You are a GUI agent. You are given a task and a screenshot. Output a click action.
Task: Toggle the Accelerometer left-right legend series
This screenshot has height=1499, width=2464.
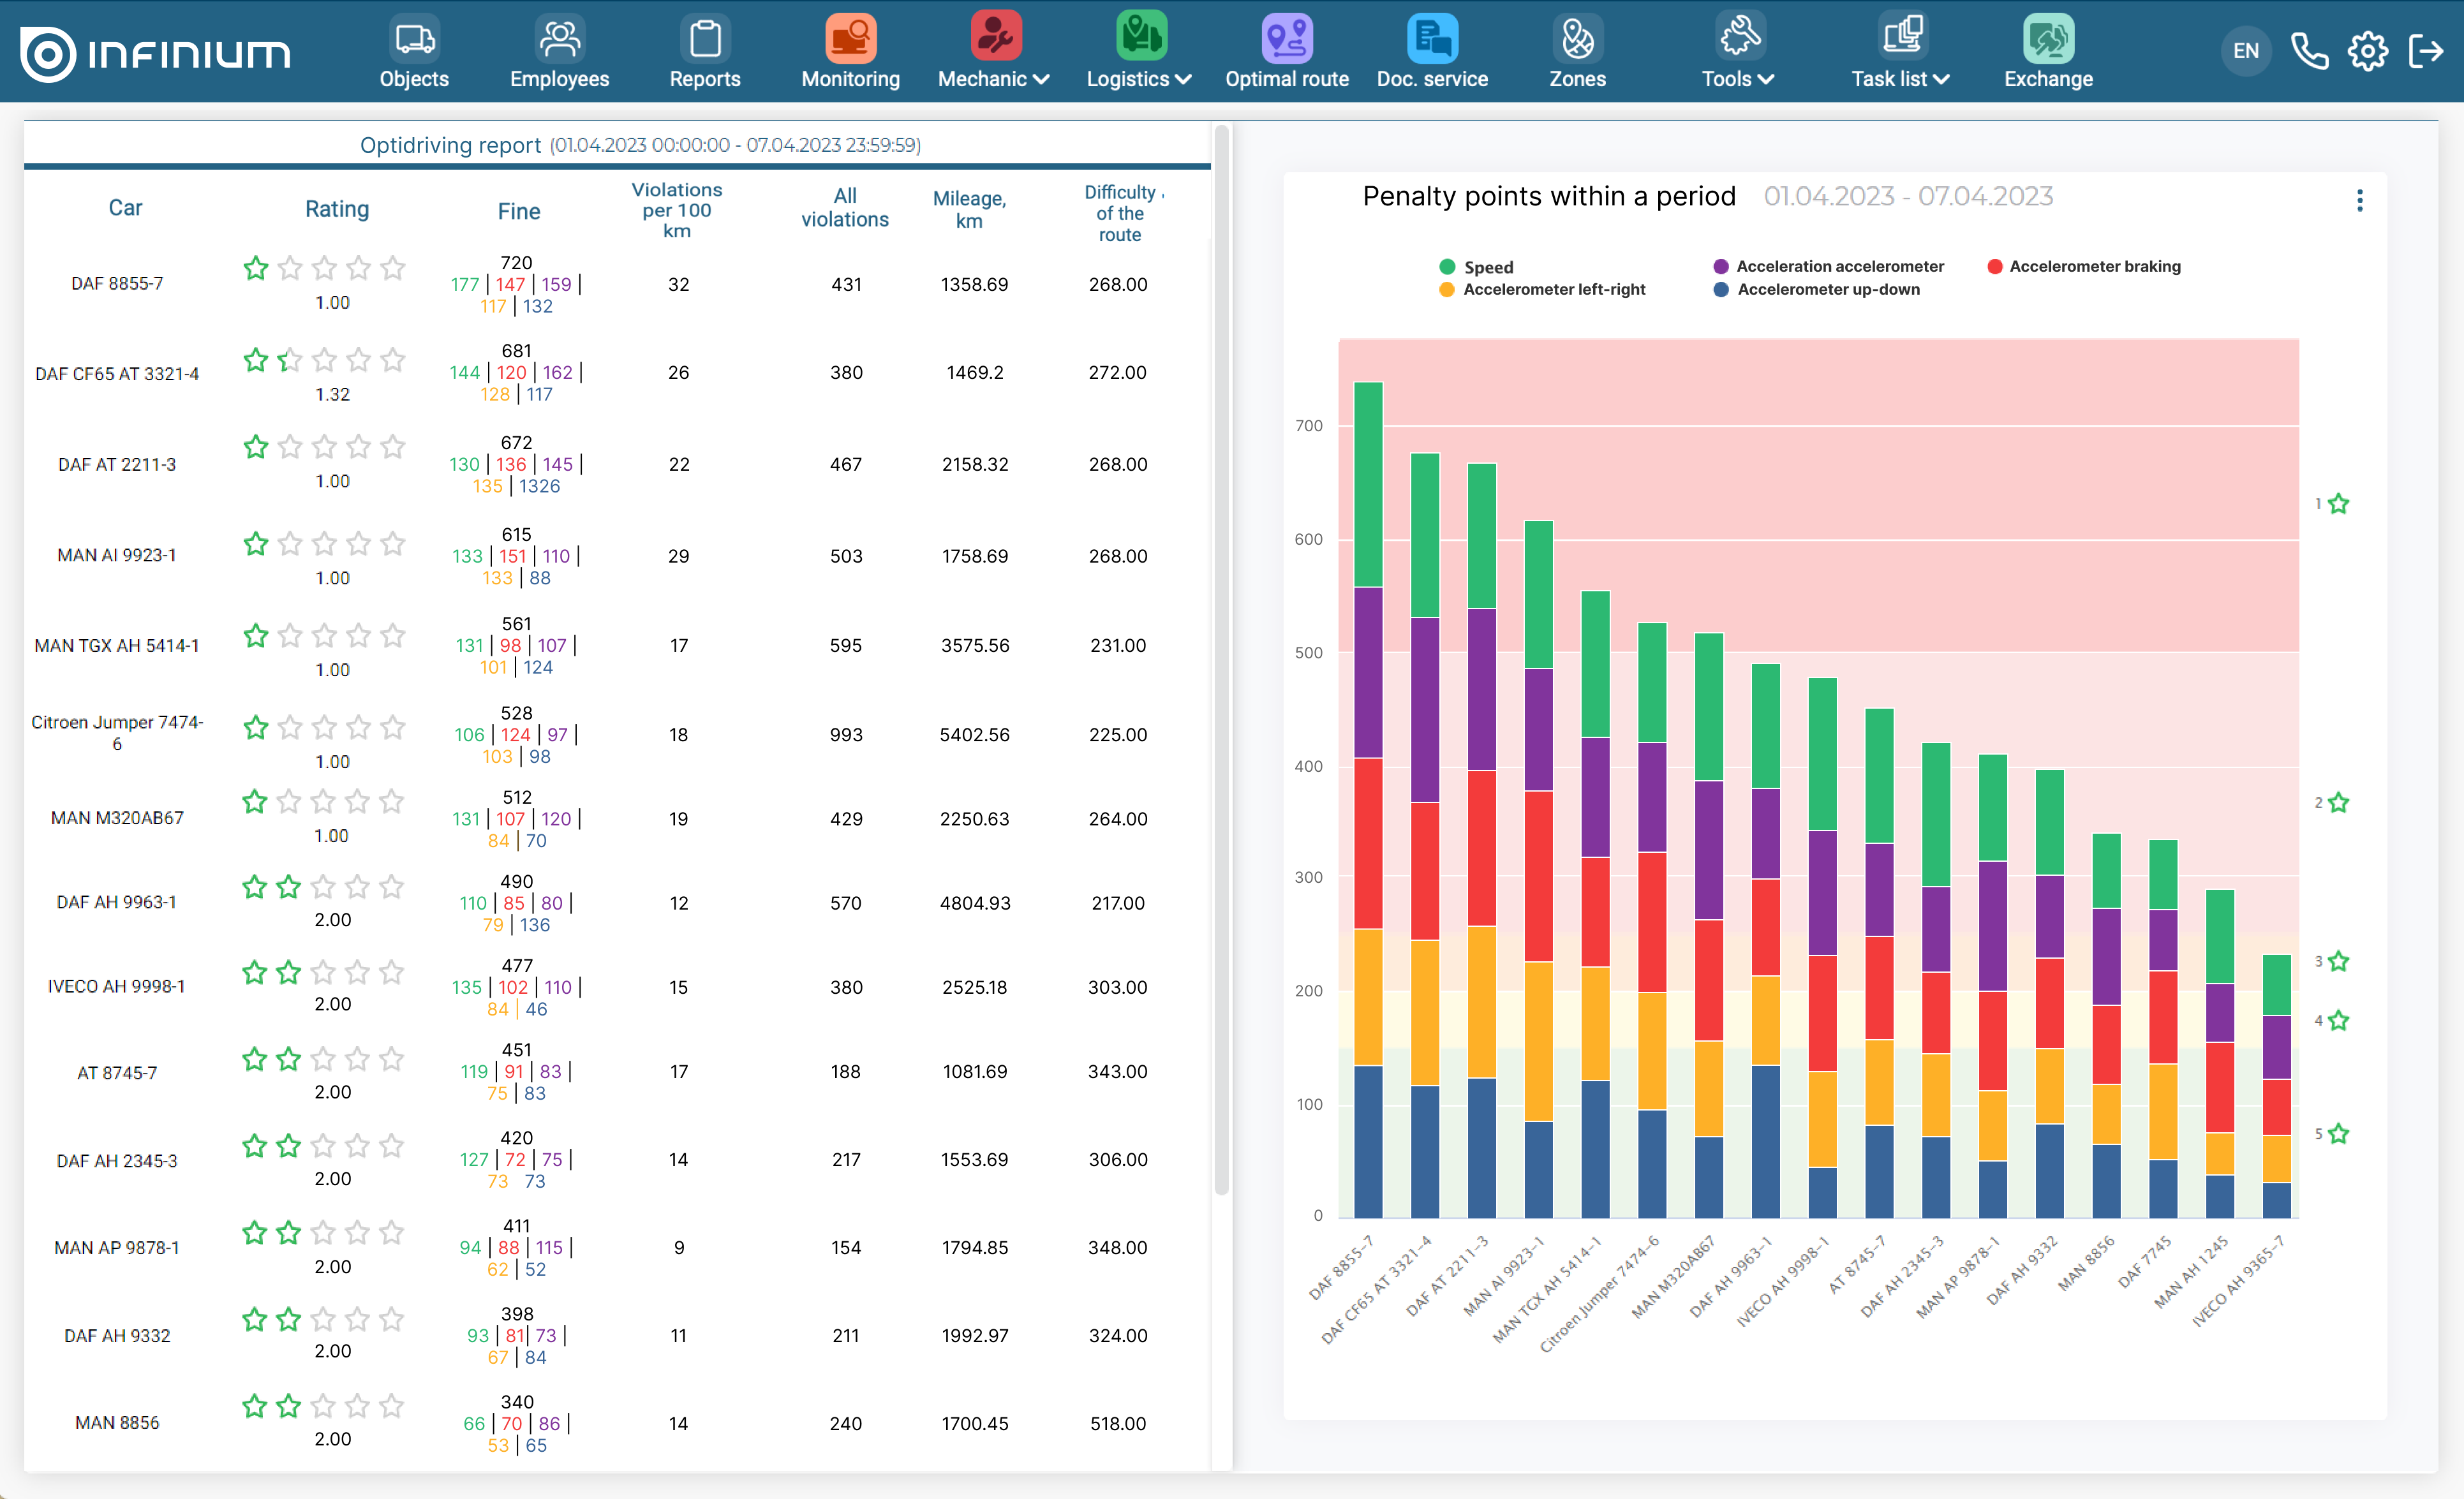1542,289
